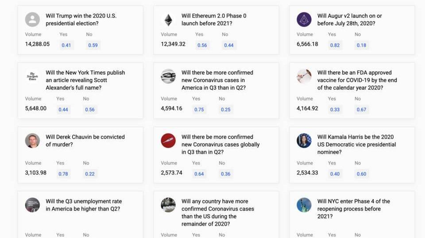The image size is (425, 238).
Task: Open the NYC Phase 4 reopening market title
Action: click(x=354, y=209)
